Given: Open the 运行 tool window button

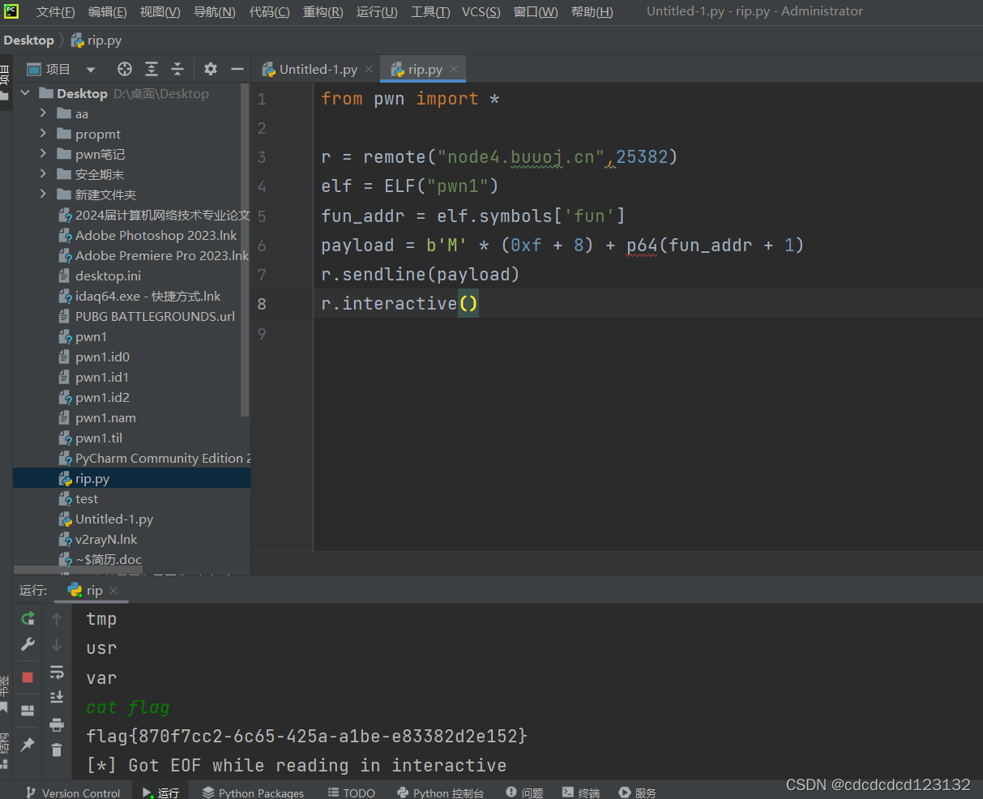Looking at the screenshot, I should pos(160,793).
